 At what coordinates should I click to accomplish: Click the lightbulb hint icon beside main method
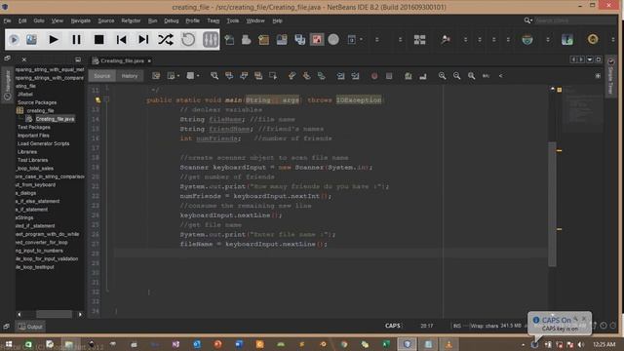[97, 99]
